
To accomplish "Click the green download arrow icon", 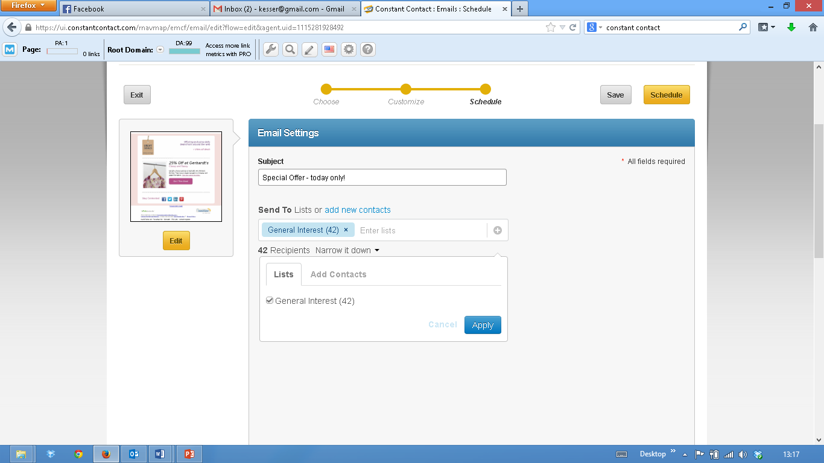I will (x=791, y=27).
